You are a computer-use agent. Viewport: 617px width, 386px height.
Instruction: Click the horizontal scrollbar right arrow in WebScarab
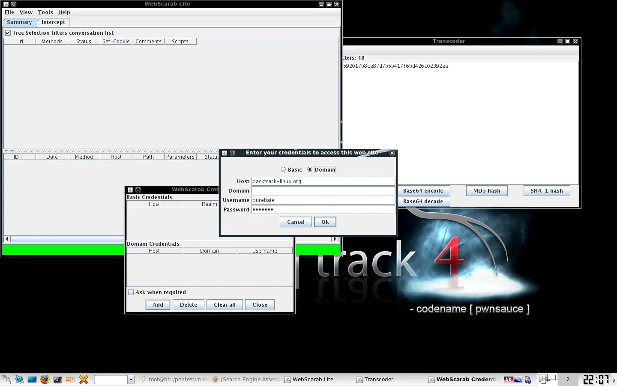[x=335, y=239]
